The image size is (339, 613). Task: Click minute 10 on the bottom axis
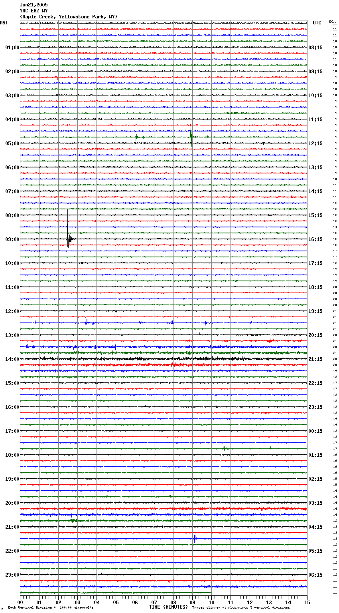(211, 602)
